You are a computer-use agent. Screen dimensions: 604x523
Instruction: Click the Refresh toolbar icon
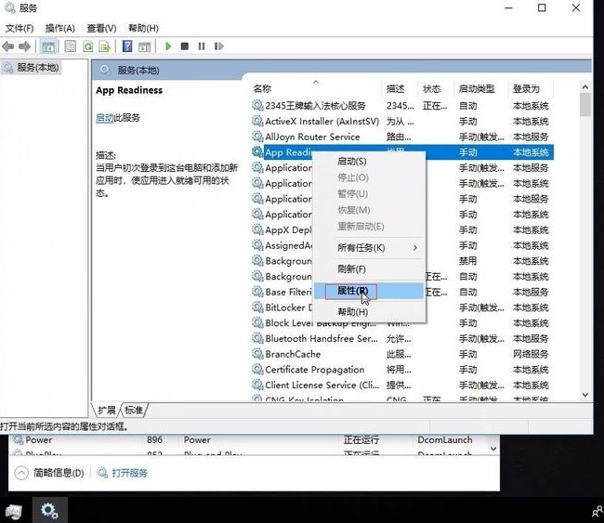click(x=88, y=46)
